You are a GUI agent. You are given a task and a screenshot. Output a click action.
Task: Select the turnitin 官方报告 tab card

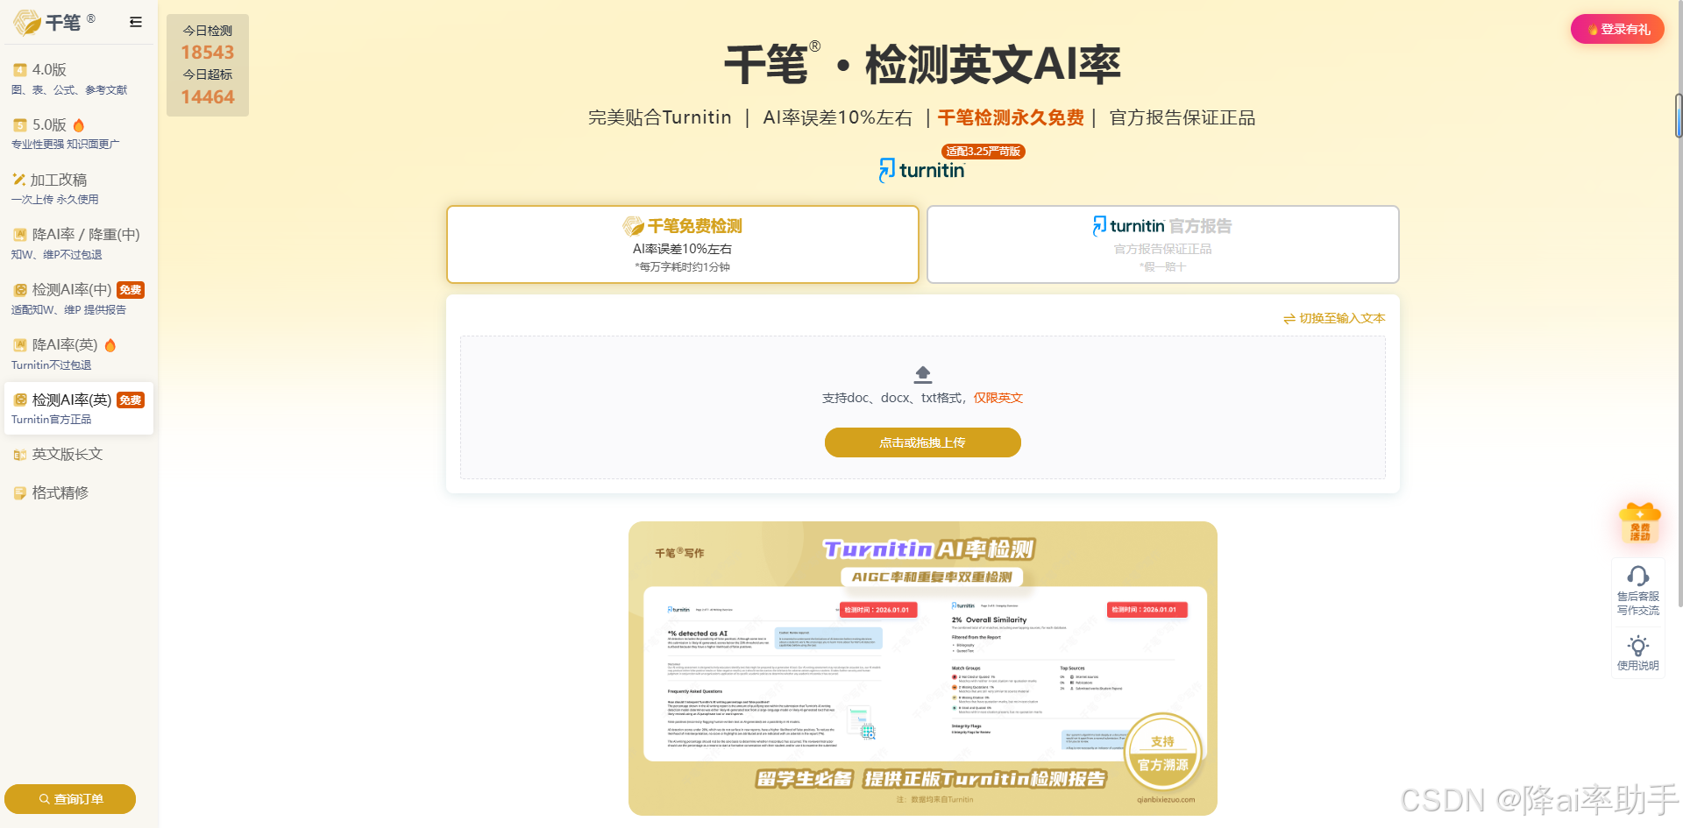(x=1163, y=244)
